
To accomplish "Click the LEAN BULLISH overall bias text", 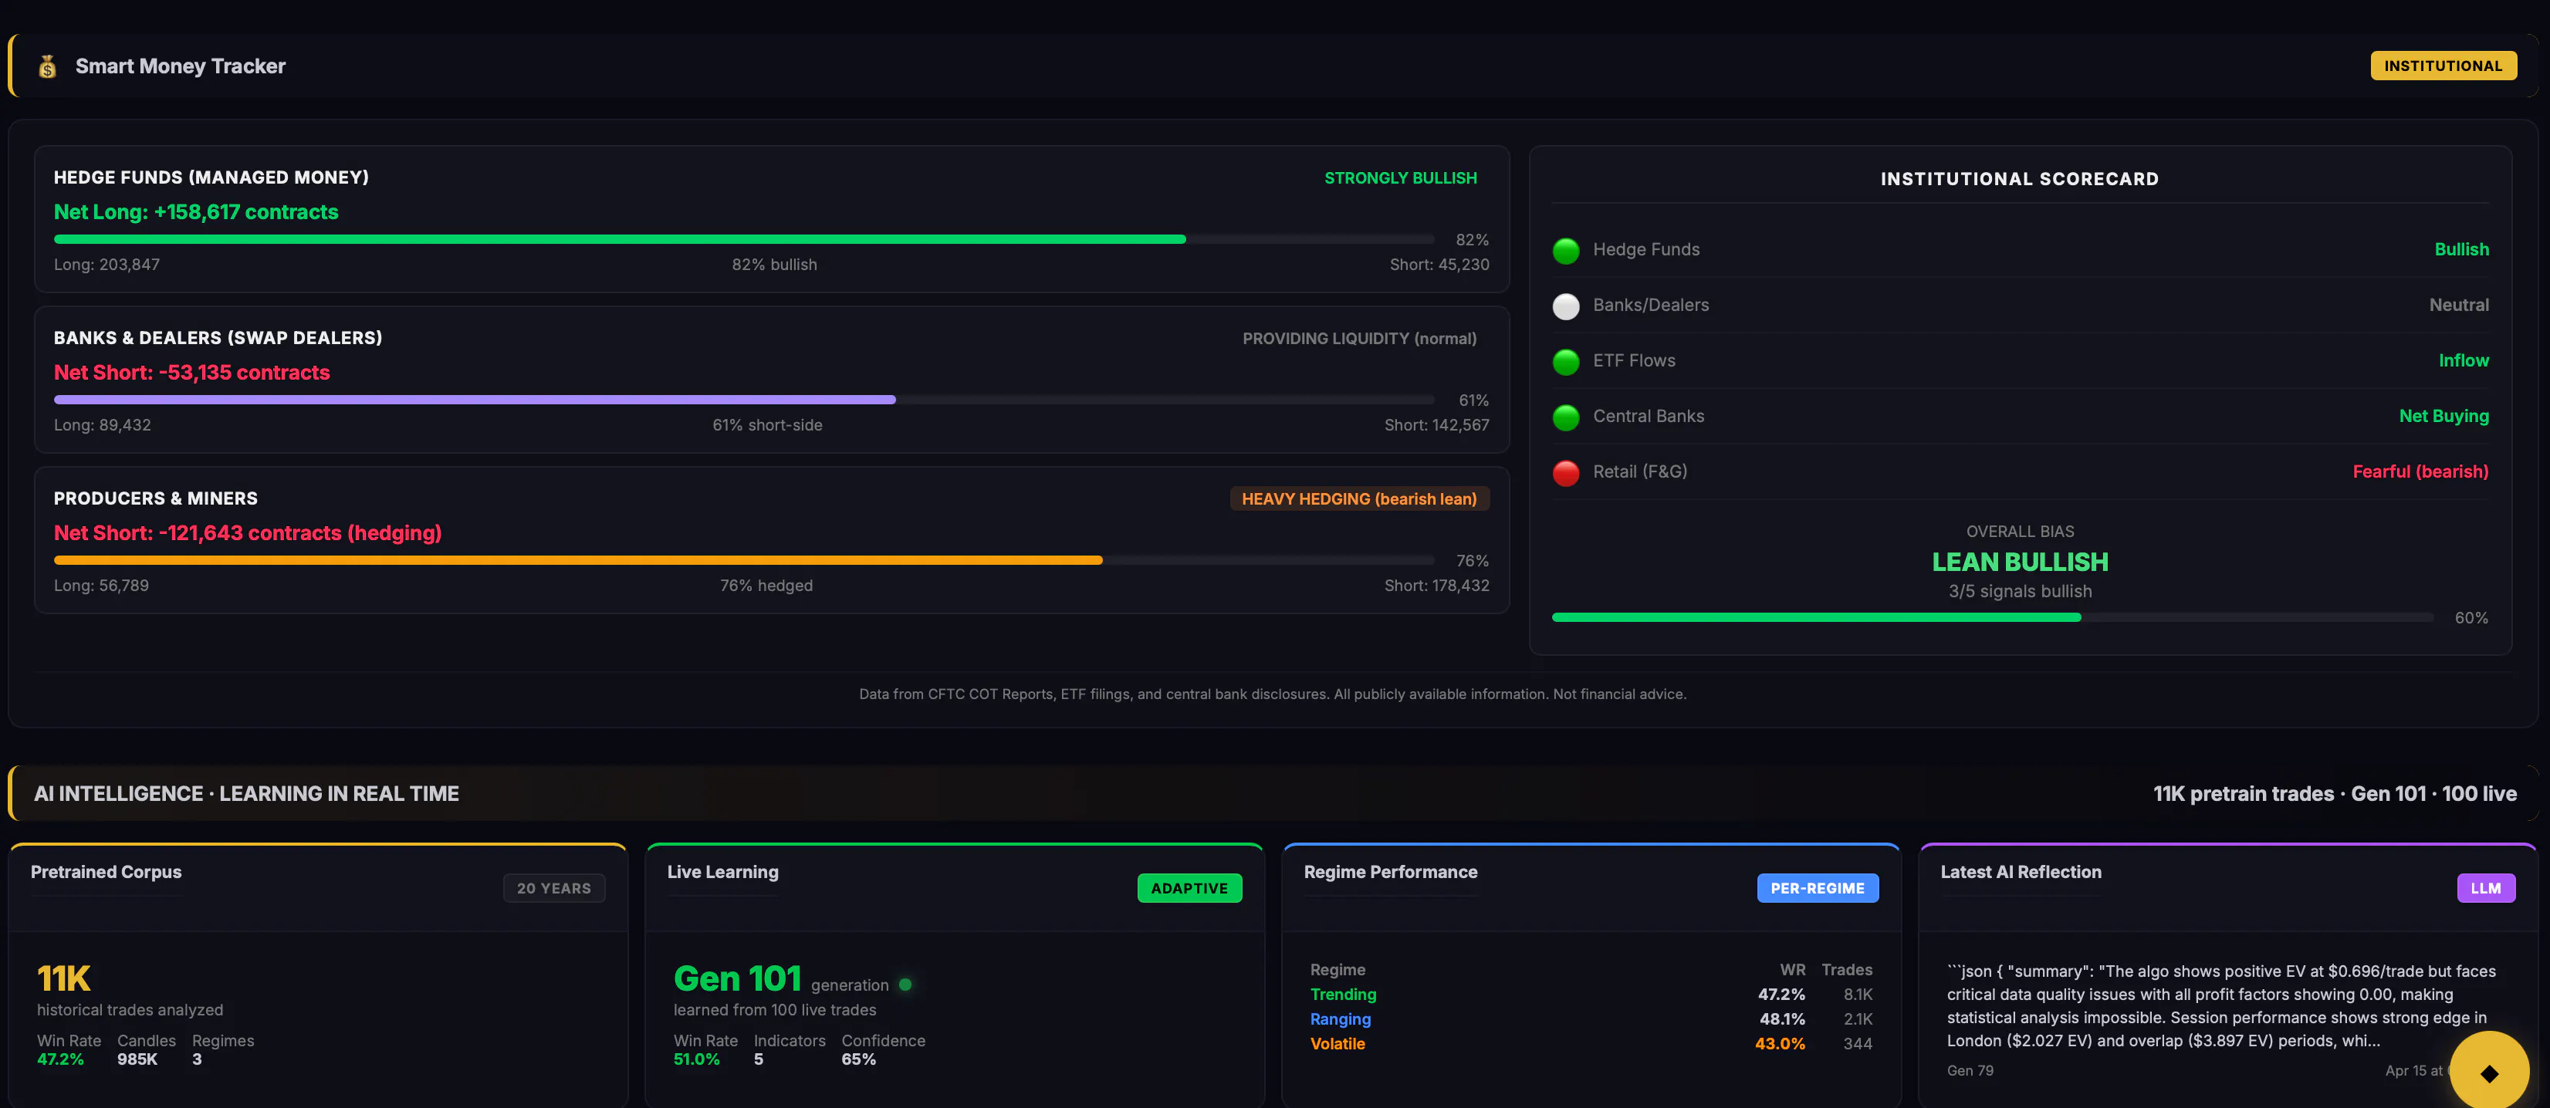I will coord(2021,562).
